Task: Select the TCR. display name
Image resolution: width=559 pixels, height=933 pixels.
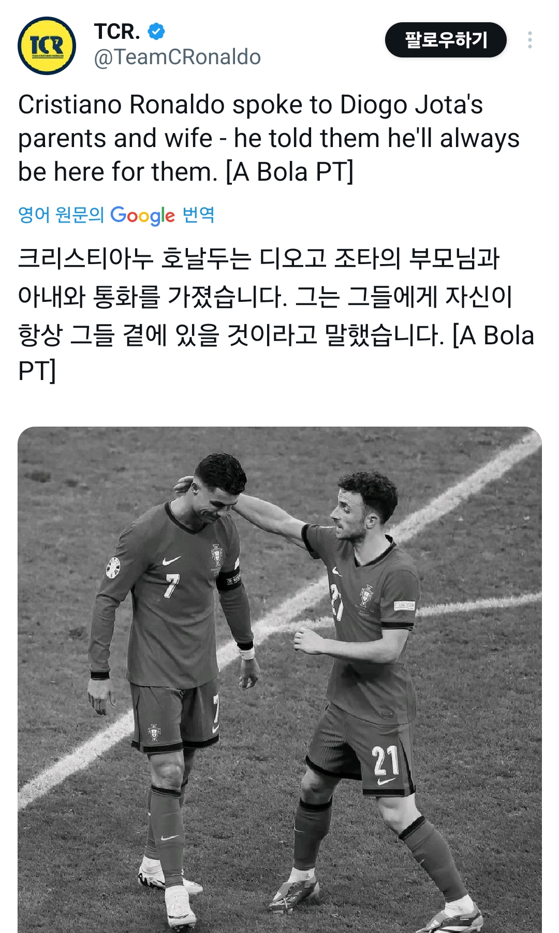Action: pyautogui.click(x=117, y=32)
